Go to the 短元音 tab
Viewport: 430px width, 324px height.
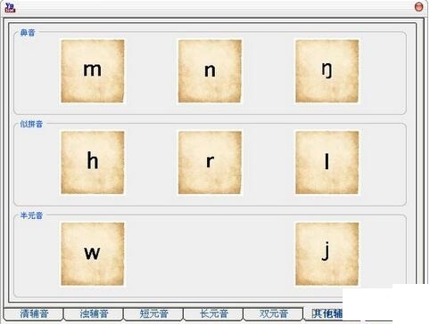[x=153, y=313]
